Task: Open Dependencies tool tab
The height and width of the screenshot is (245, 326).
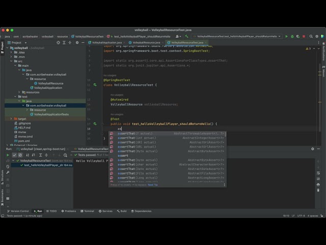Action: tap(141, 211)
